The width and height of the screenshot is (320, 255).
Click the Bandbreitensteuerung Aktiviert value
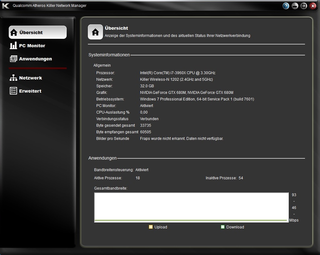[x=142, y=170]
